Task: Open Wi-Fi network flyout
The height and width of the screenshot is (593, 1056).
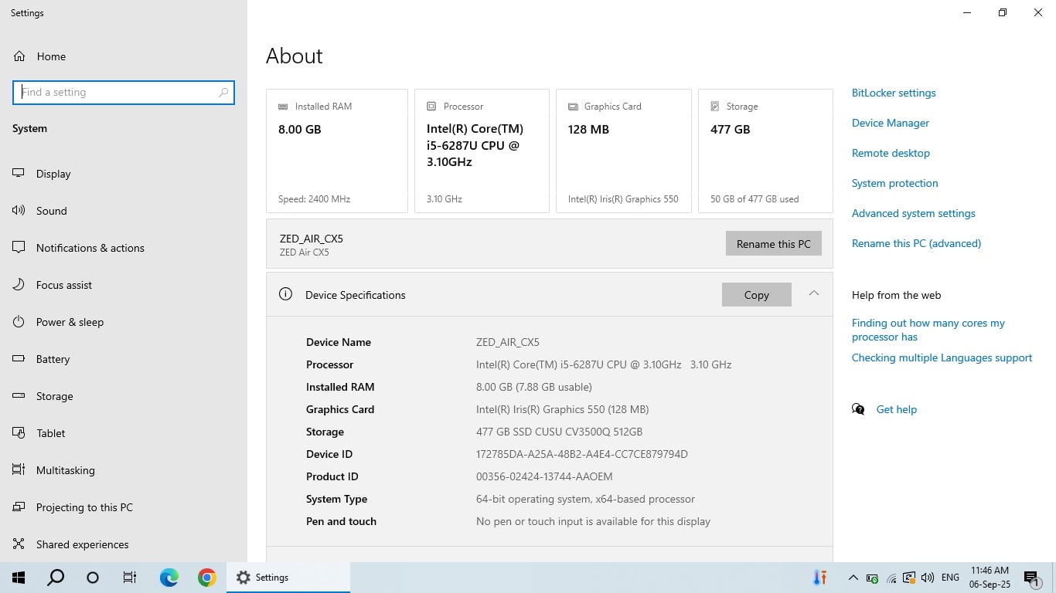Action: click(891, 578)
